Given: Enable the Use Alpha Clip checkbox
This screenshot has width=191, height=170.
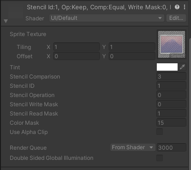Looking at the screenshot, I should click(x=160, y=132).
